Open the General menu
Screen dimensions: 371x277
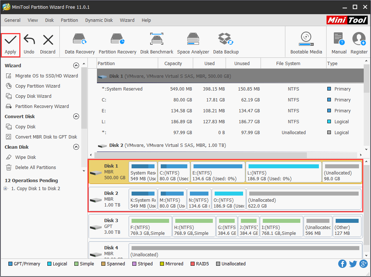12,20
